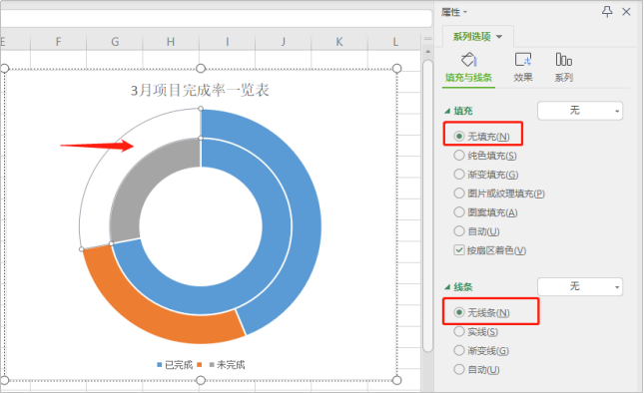Close the 属性 properties panel
644x393 pixels.
(626, 12)
